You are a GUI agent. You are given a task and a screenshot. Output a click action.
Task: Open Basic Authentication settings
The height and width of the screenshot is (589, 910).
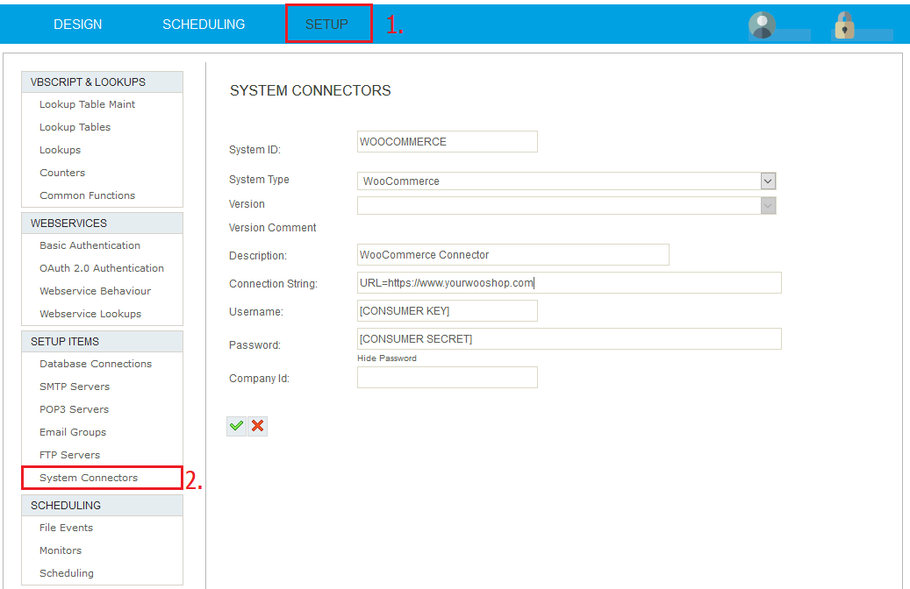click(x=90, y=245)
